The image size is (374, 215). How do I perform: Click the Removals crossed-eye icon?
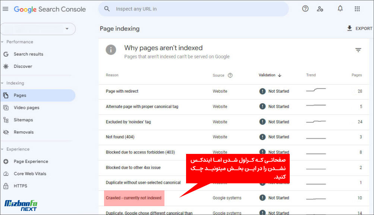[6, 132]
